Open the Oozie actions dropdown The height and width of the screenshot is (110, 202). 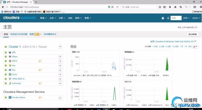point(60,74)
